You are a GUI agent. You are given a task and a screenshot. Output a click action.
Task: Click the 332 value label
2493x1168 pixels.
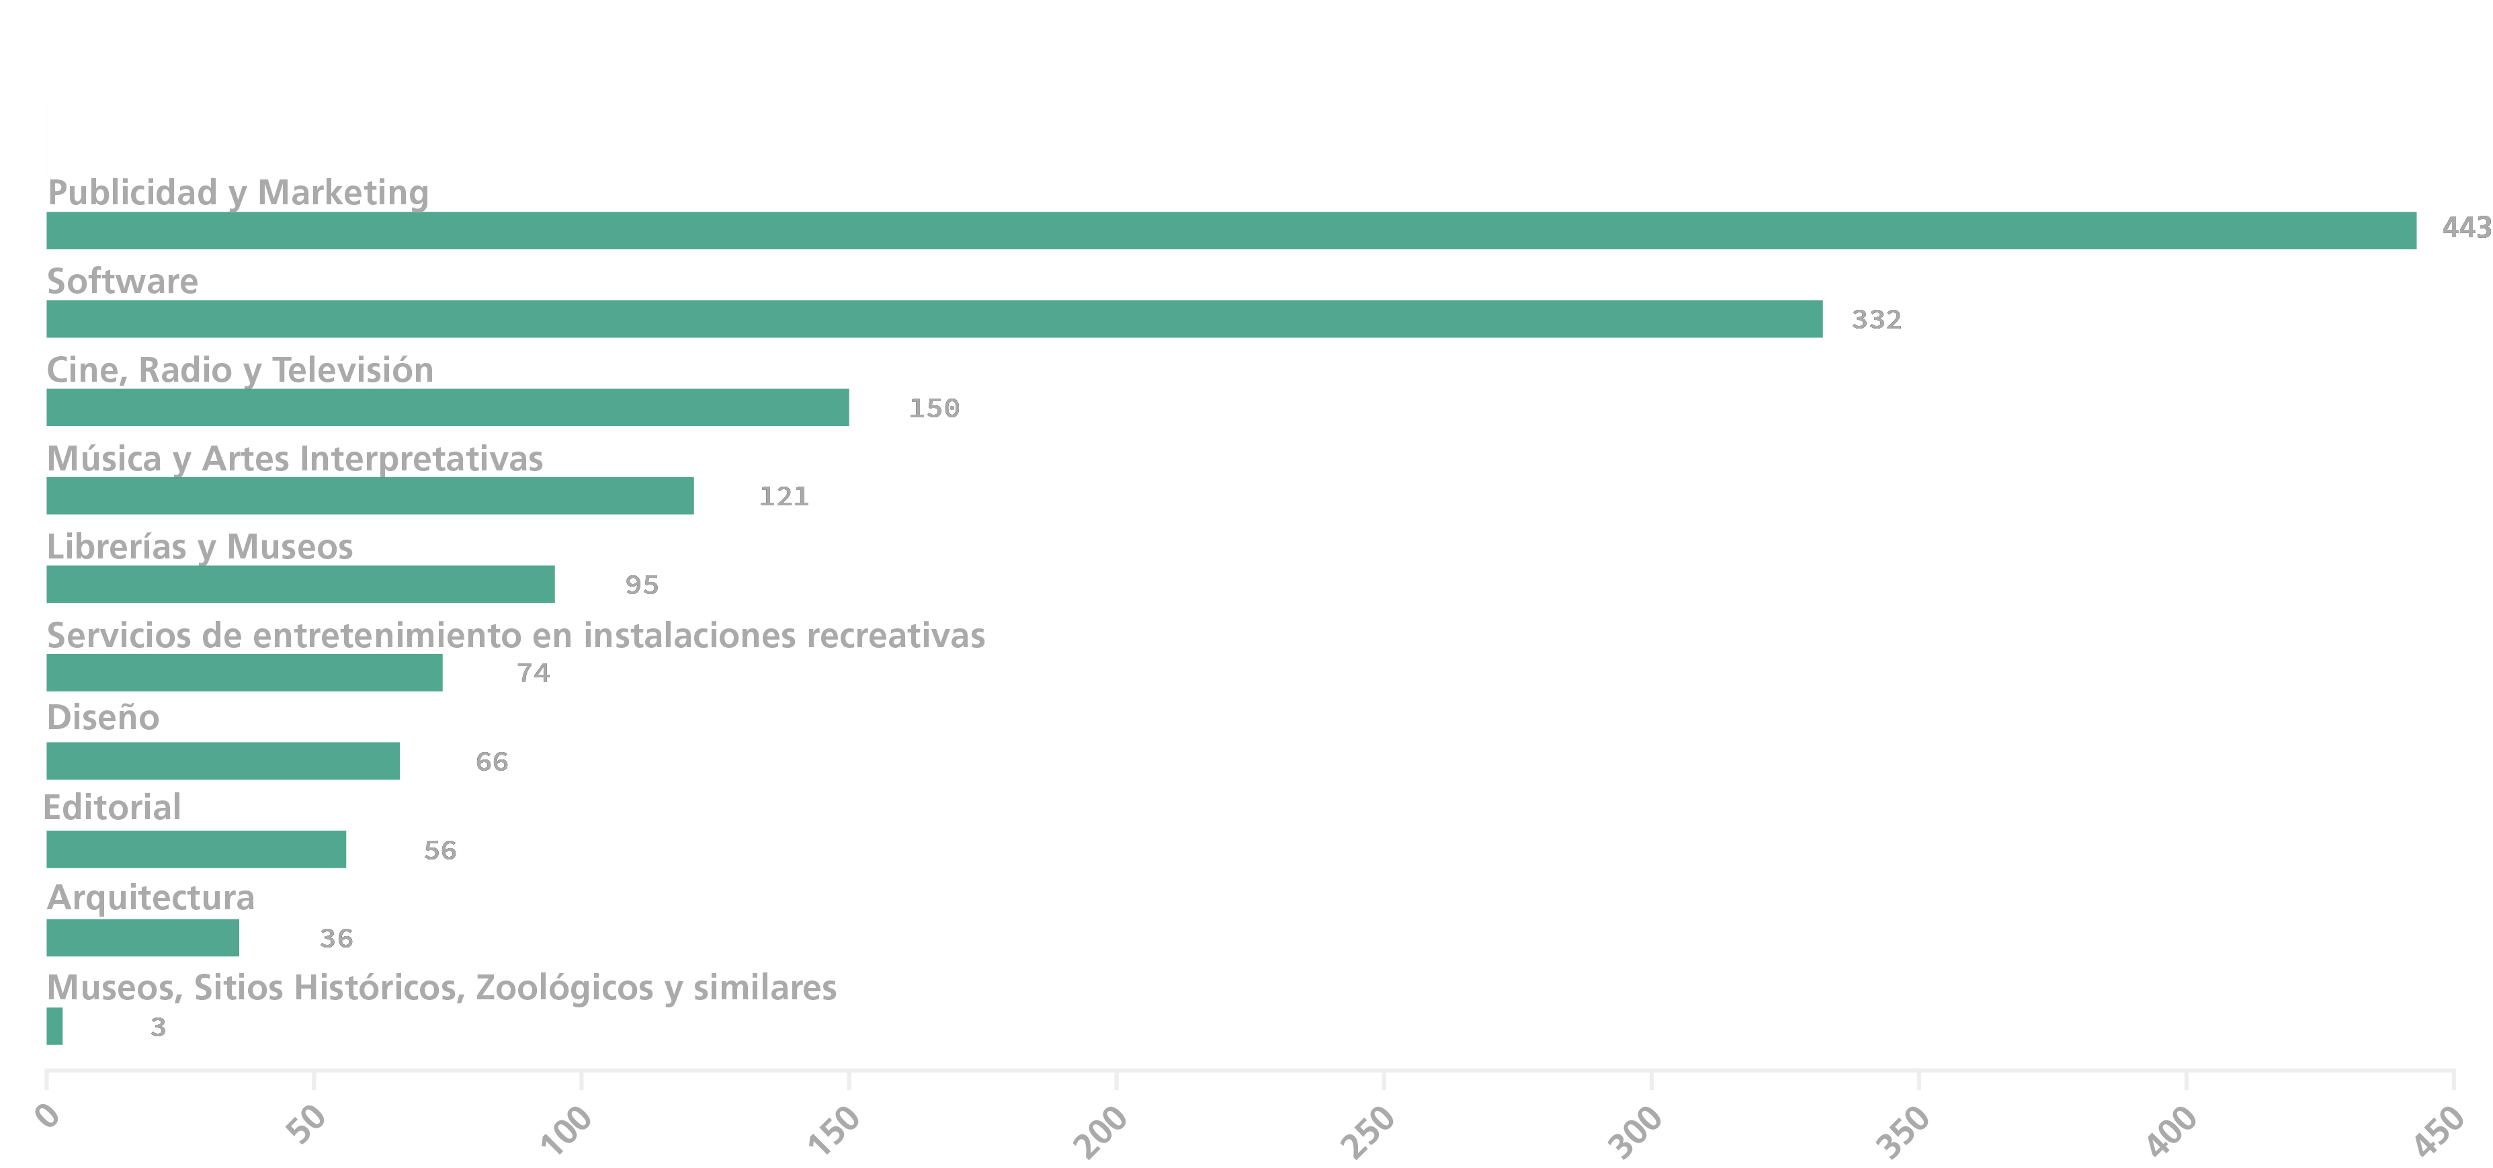click(x=1875, y=321)
